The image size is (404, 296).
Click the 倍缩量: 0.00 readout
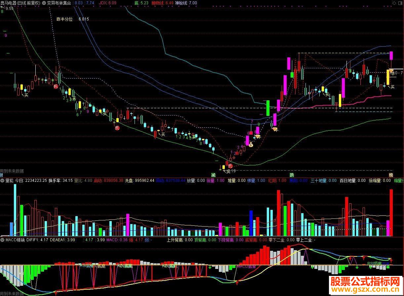pos(380,181)
